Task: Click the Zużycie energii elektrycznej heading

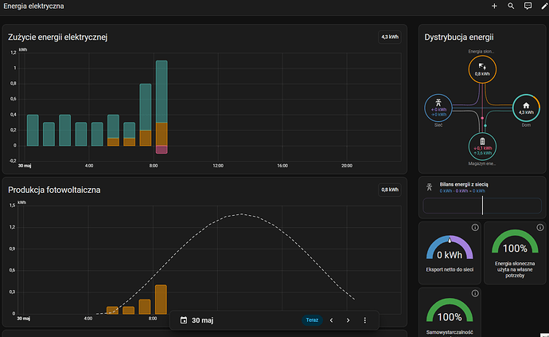Action: click(58, 37)
